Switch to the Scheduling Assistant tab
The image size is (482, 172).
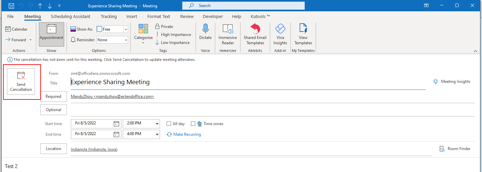pos(71,16)
